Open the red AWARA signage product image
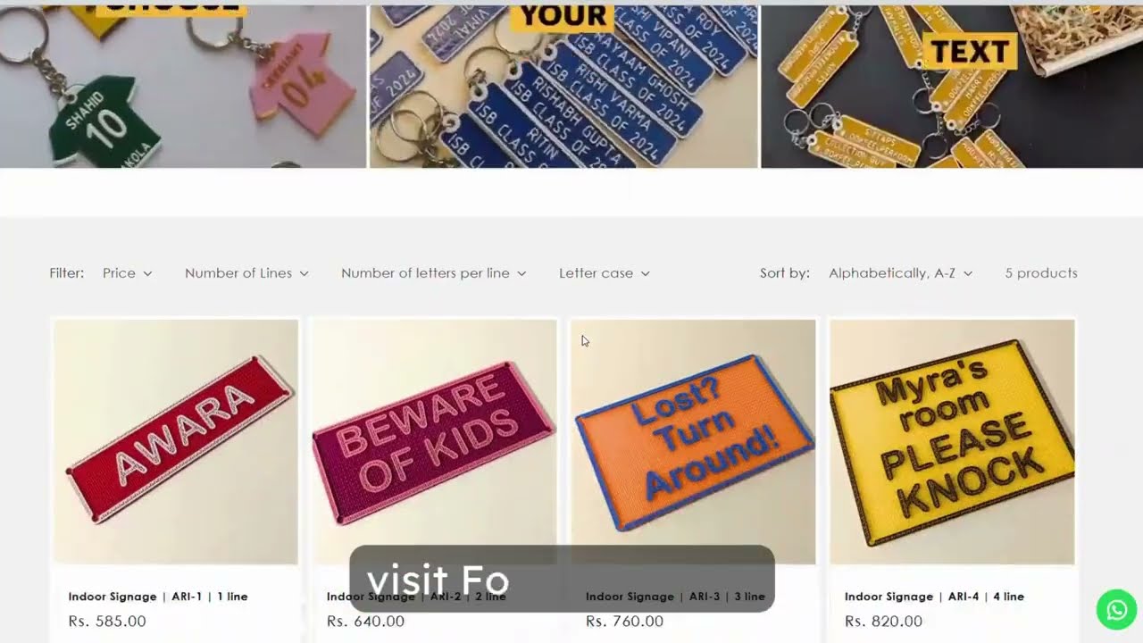This screenshot has height=643, width=1143. (176, 442)
